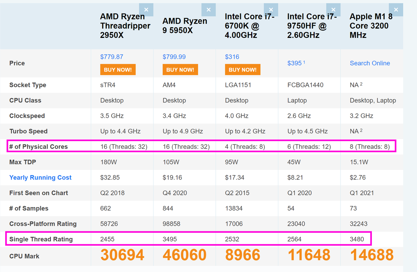
Task: Click 4 (Threads: 8) cores cell
Action: [245, 147]
